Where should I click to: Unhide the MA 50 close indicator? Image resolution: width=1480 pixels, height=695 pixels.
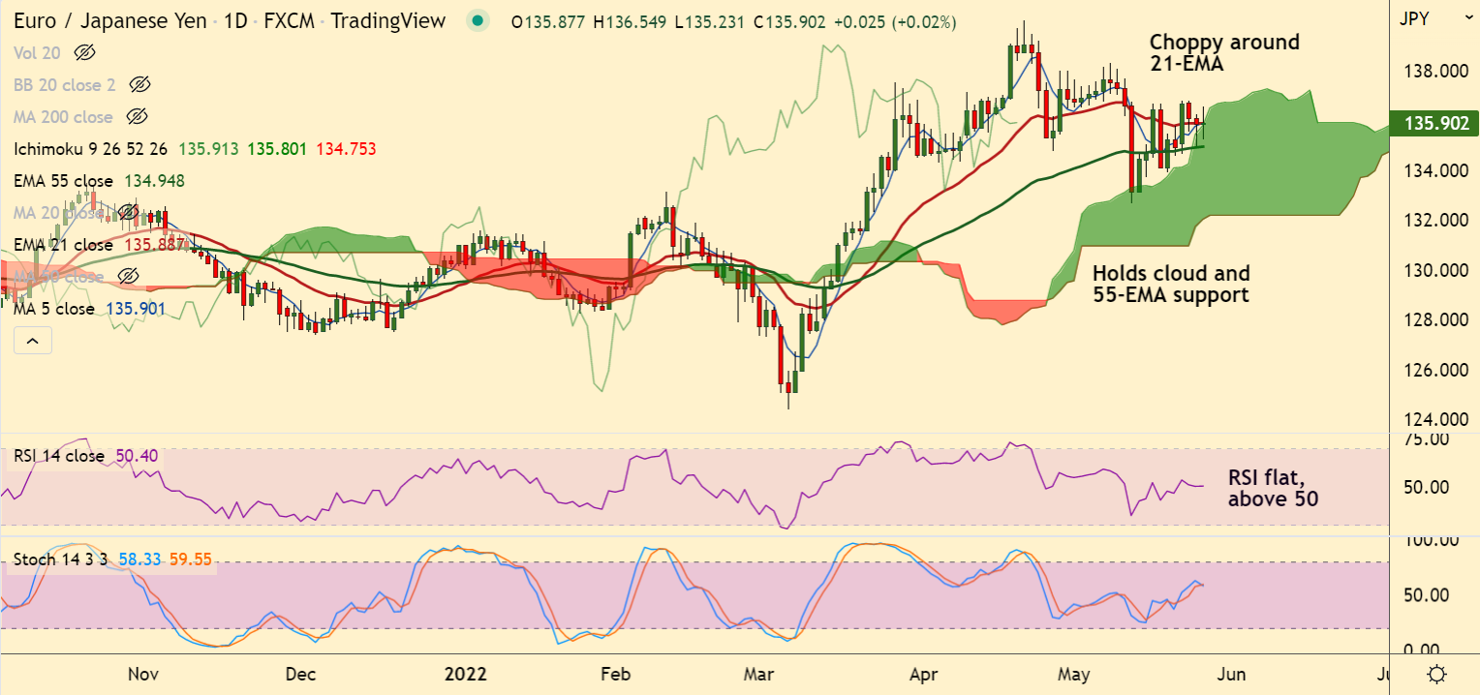point(128,276)
